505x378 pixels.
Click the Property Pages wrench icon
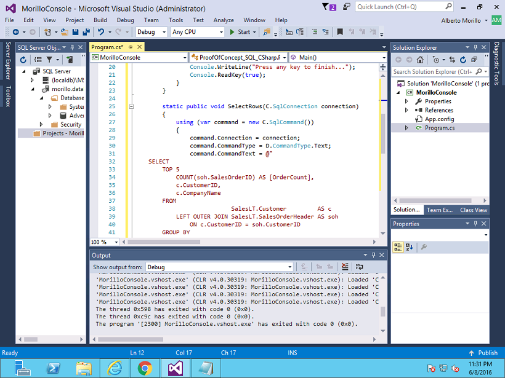coord(424,247)
